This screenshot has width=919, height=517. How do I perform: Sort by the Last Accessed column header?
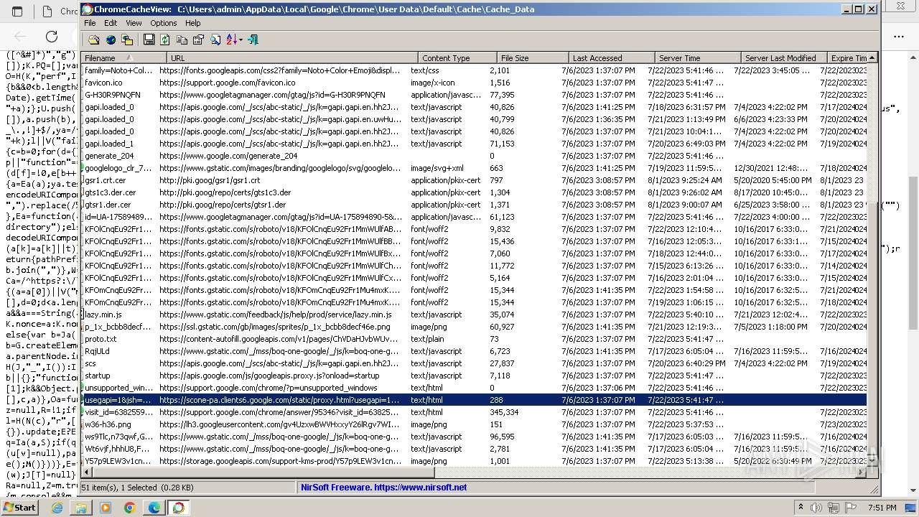point(612,58)
